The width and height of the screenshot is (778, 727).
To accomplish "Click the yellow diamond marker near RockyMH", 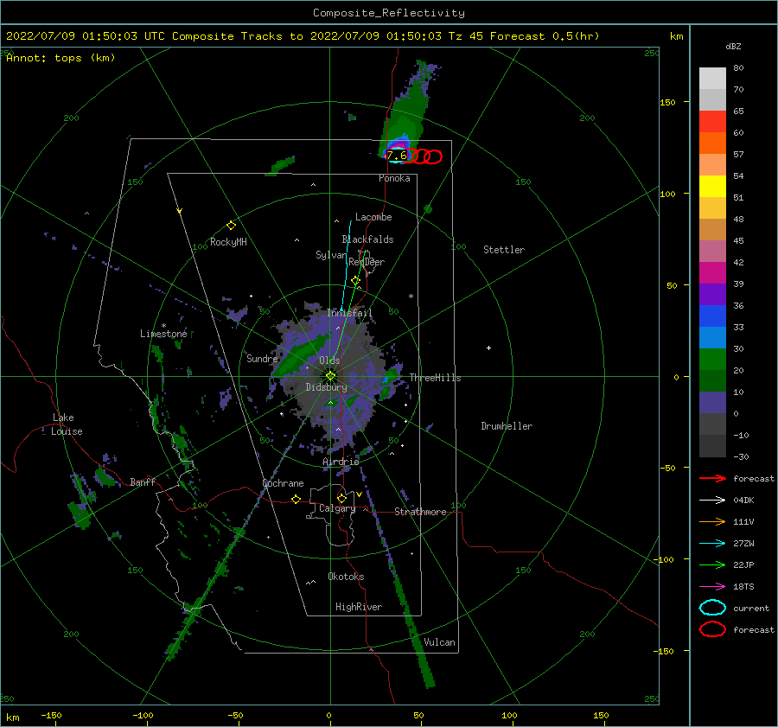I will click(231, 226).
